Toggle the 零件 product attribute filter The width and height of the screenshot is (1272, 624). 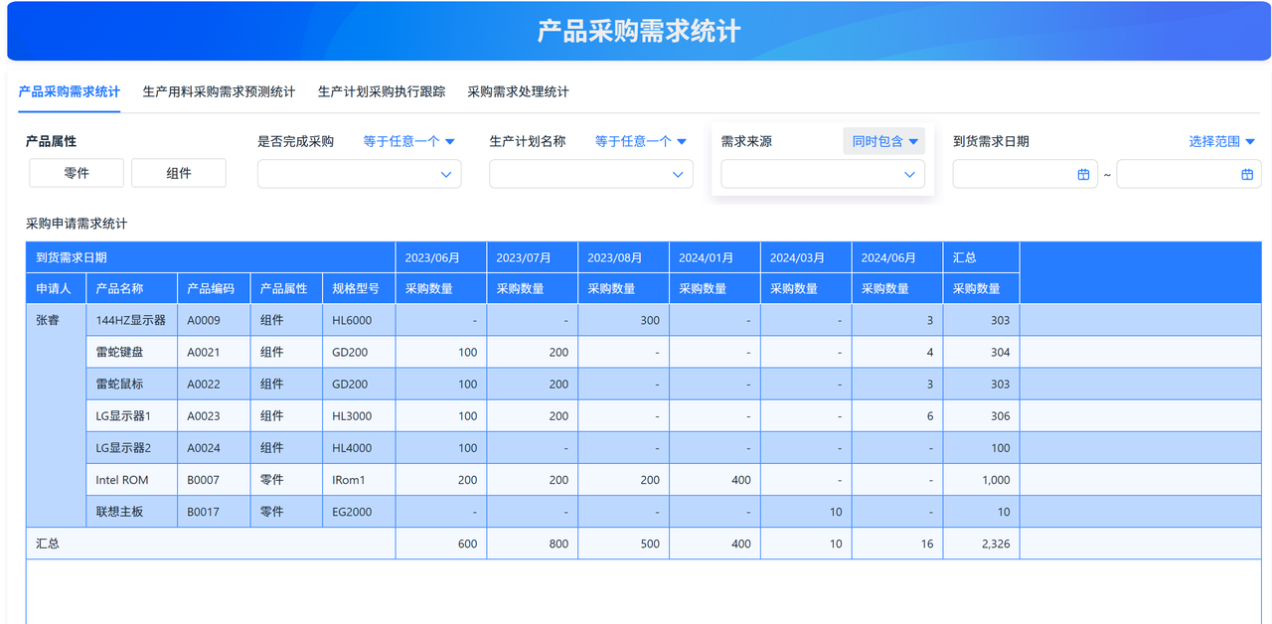point(77,173)
